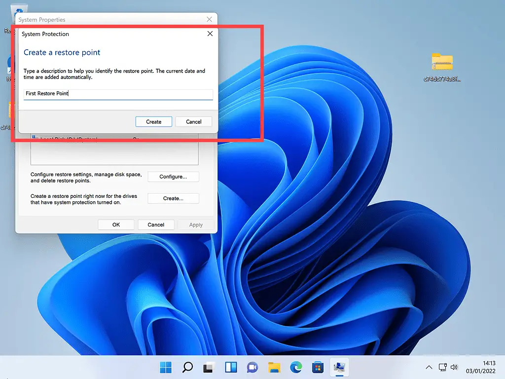
Task: Click the greyed-out Apply button
Action: tap(196, 225)
